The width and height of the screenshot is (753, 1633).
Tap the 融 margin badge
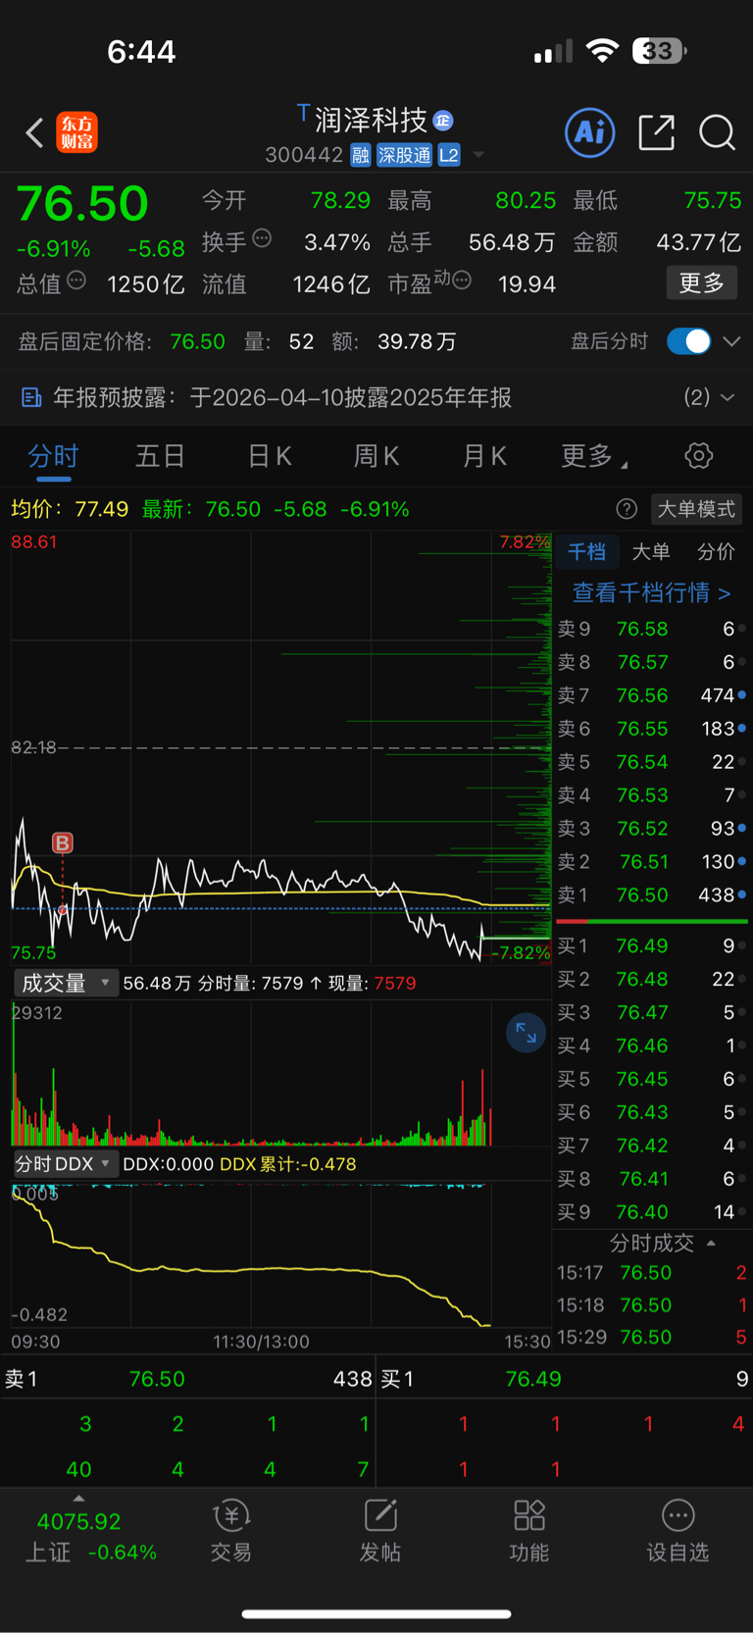click(360, 155)
